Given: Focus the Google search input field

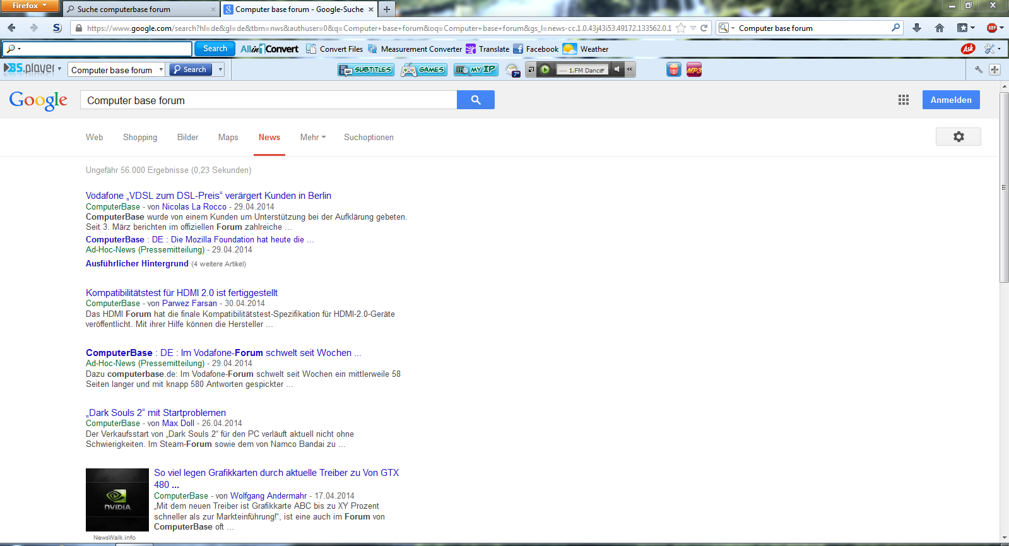Looking at the screenshot, I should pyautogui.click(x=268, y=100).
